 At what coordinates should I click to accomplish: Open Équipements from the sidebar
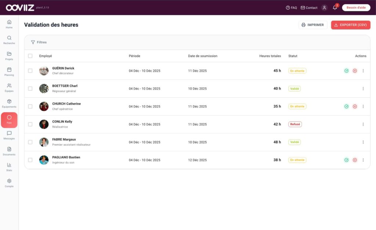(9, 103)
